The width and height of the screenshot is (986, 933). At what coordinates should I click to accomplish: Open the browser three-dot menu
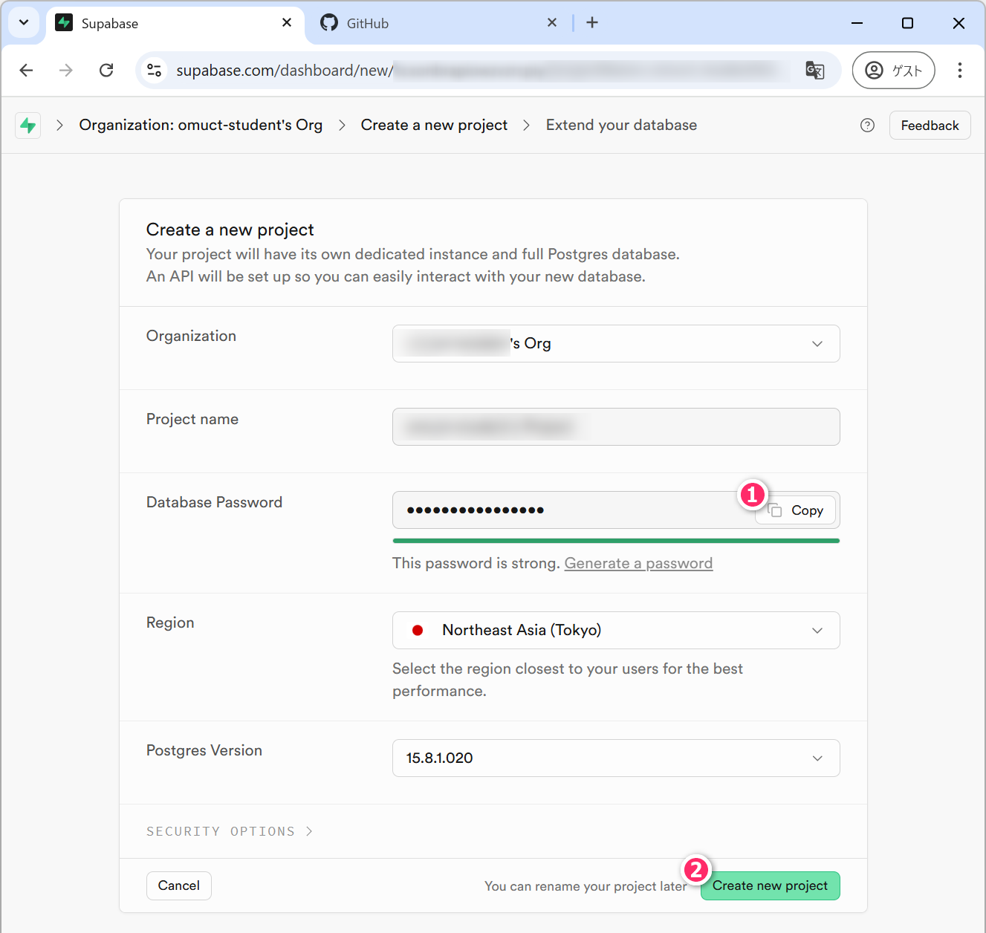pos(959,71)
